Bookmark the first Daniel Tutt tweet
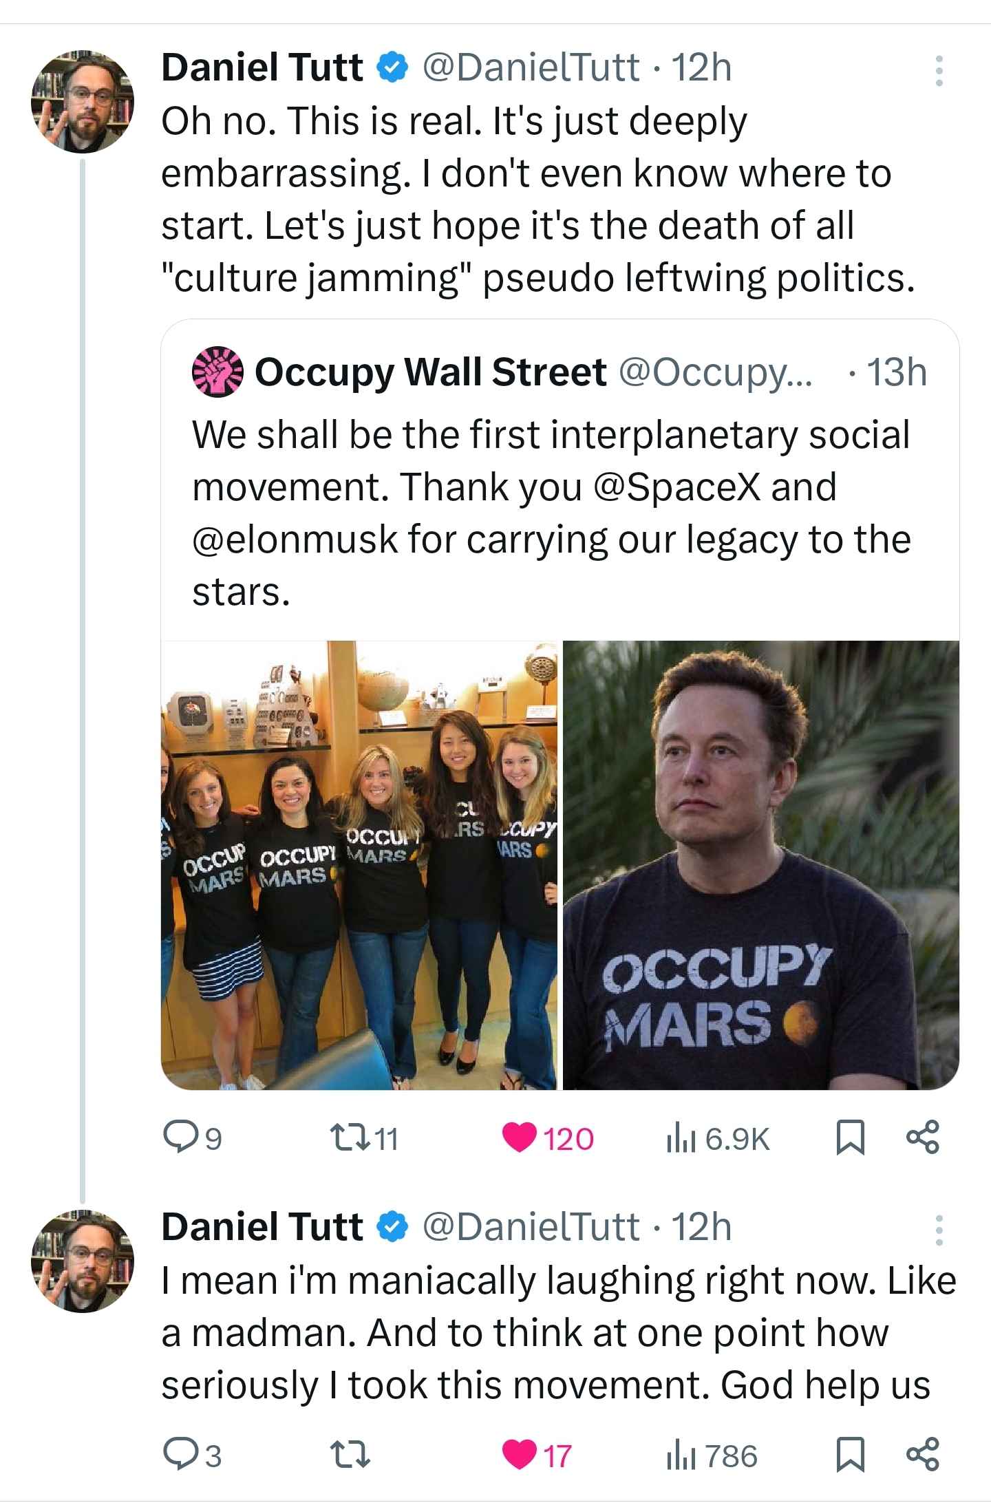Image resolution: width=991 pixels, height=1505 pixels. click(x=851, y=1138)
